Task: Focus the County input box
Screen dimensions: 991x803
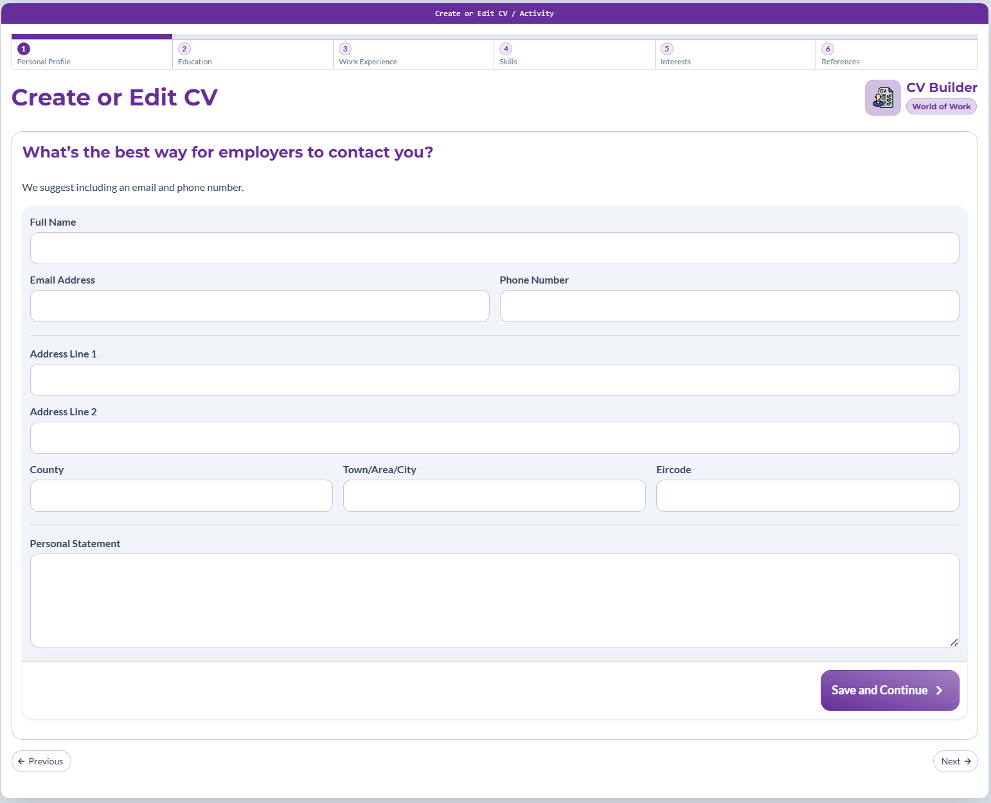Action: (181, 496)
